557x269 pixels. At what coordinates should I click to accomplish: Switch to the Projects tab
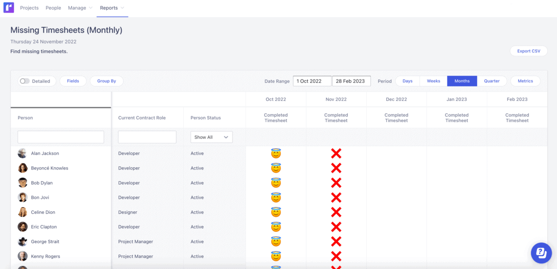point(29,8)
